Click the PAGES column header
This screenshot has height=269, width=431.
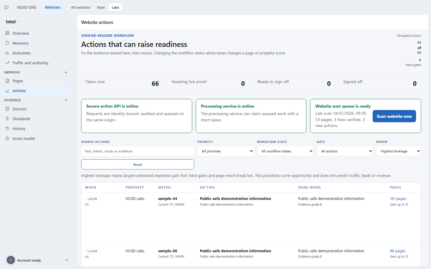point(395,187)
